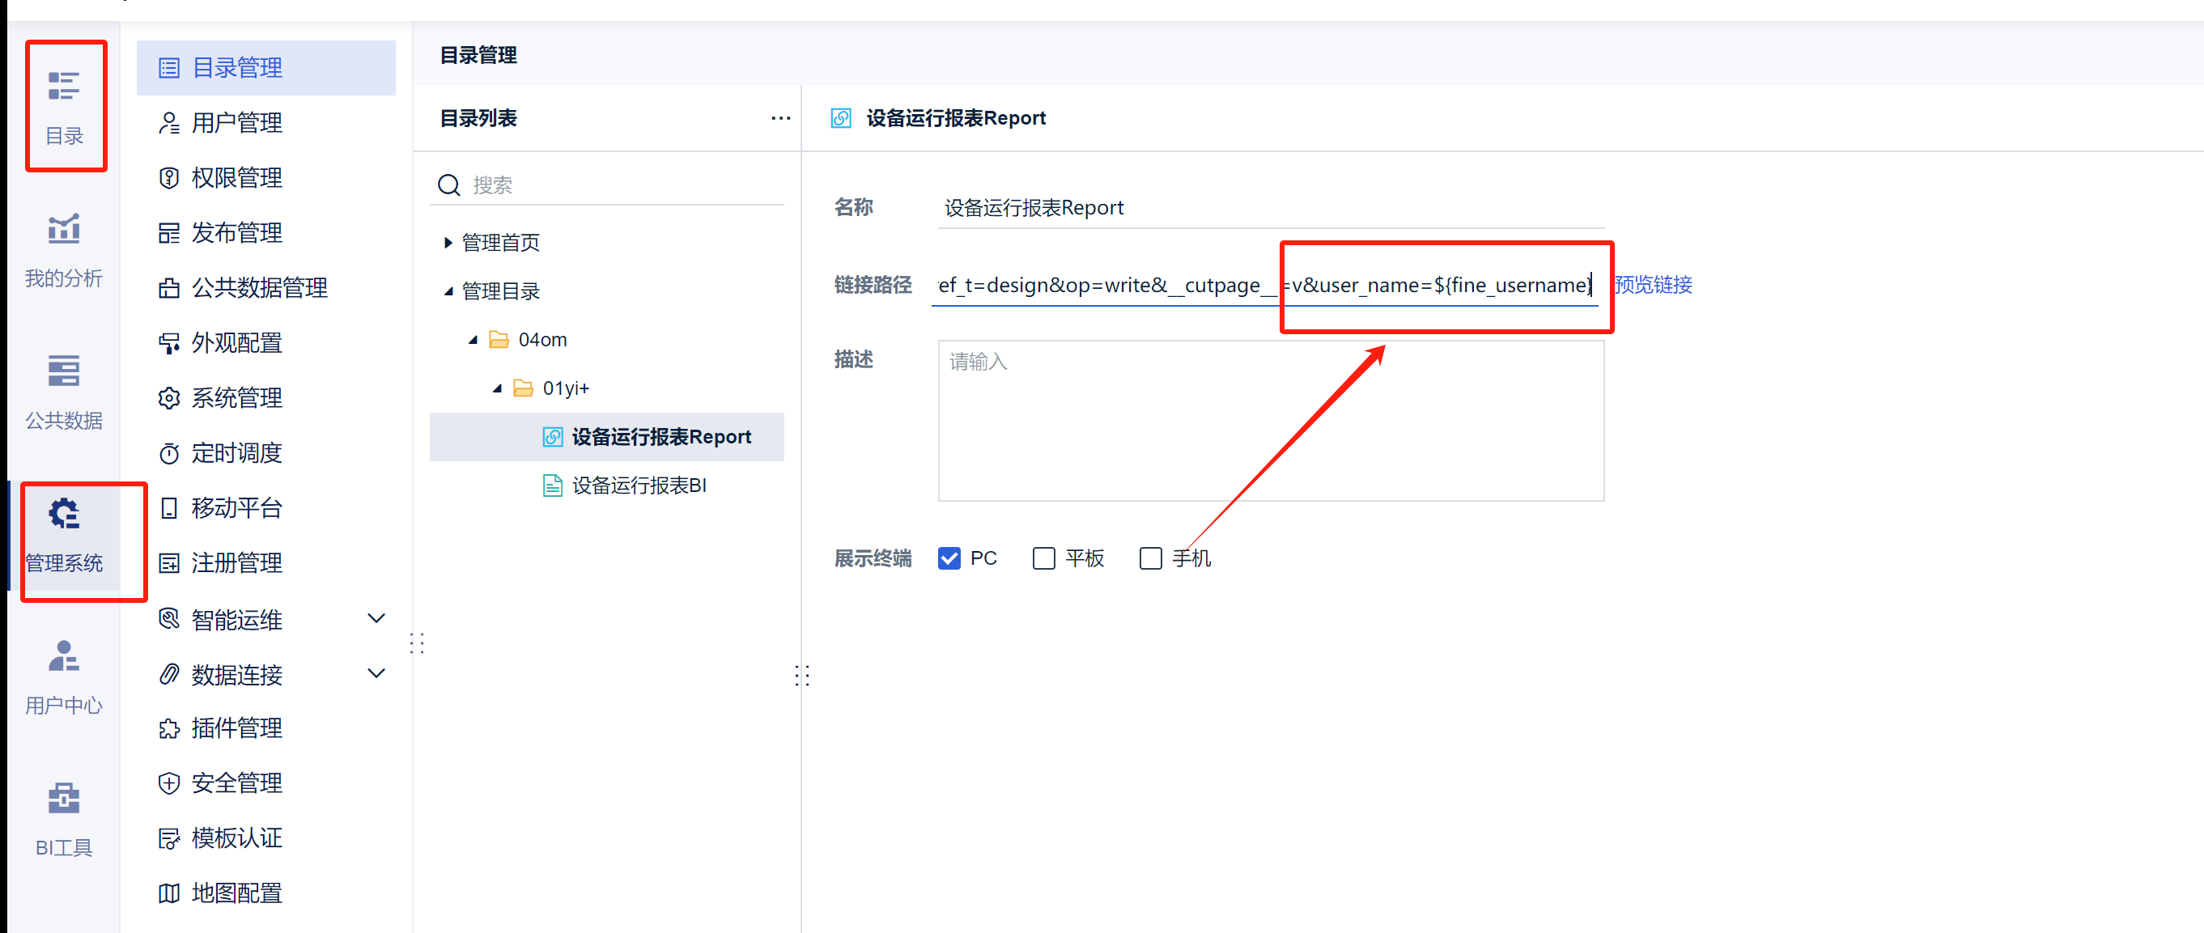Click the 地图配置 map icon
The height and width of the screenshot is (933, 2204).
pos(169,893)
